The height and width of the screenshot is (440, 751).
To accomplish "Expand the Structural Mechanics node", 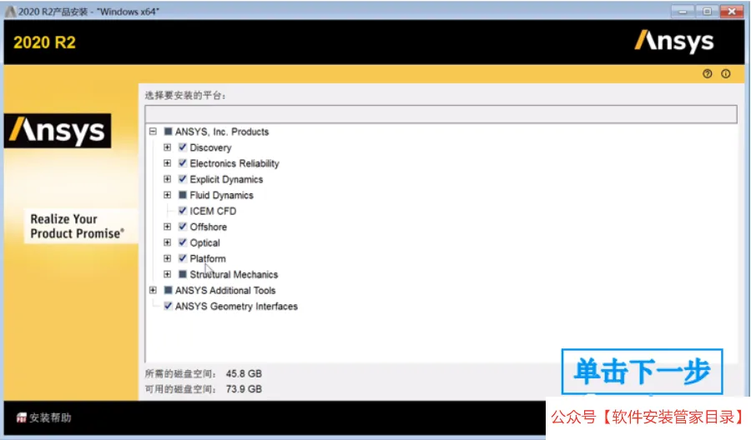I will pos(167,274).
